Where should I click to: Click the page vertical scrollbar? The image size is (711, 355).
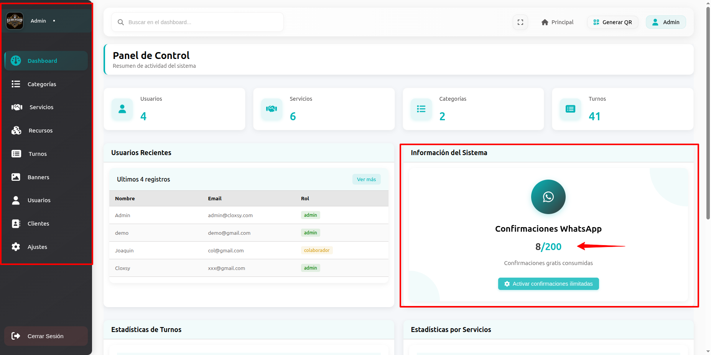(708, 115)
